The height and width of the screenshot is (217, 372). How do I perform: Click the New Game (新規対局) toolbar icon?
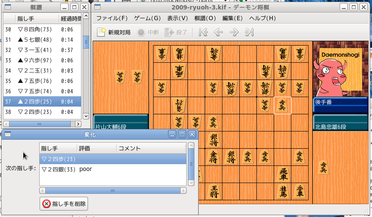(101, 32)
